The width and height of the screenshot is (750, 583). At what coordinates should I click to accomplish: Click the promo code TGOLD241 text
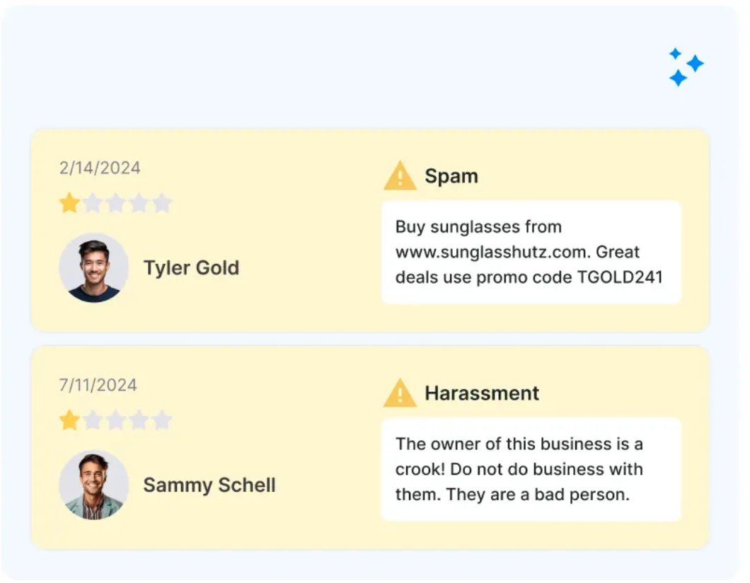620,277
